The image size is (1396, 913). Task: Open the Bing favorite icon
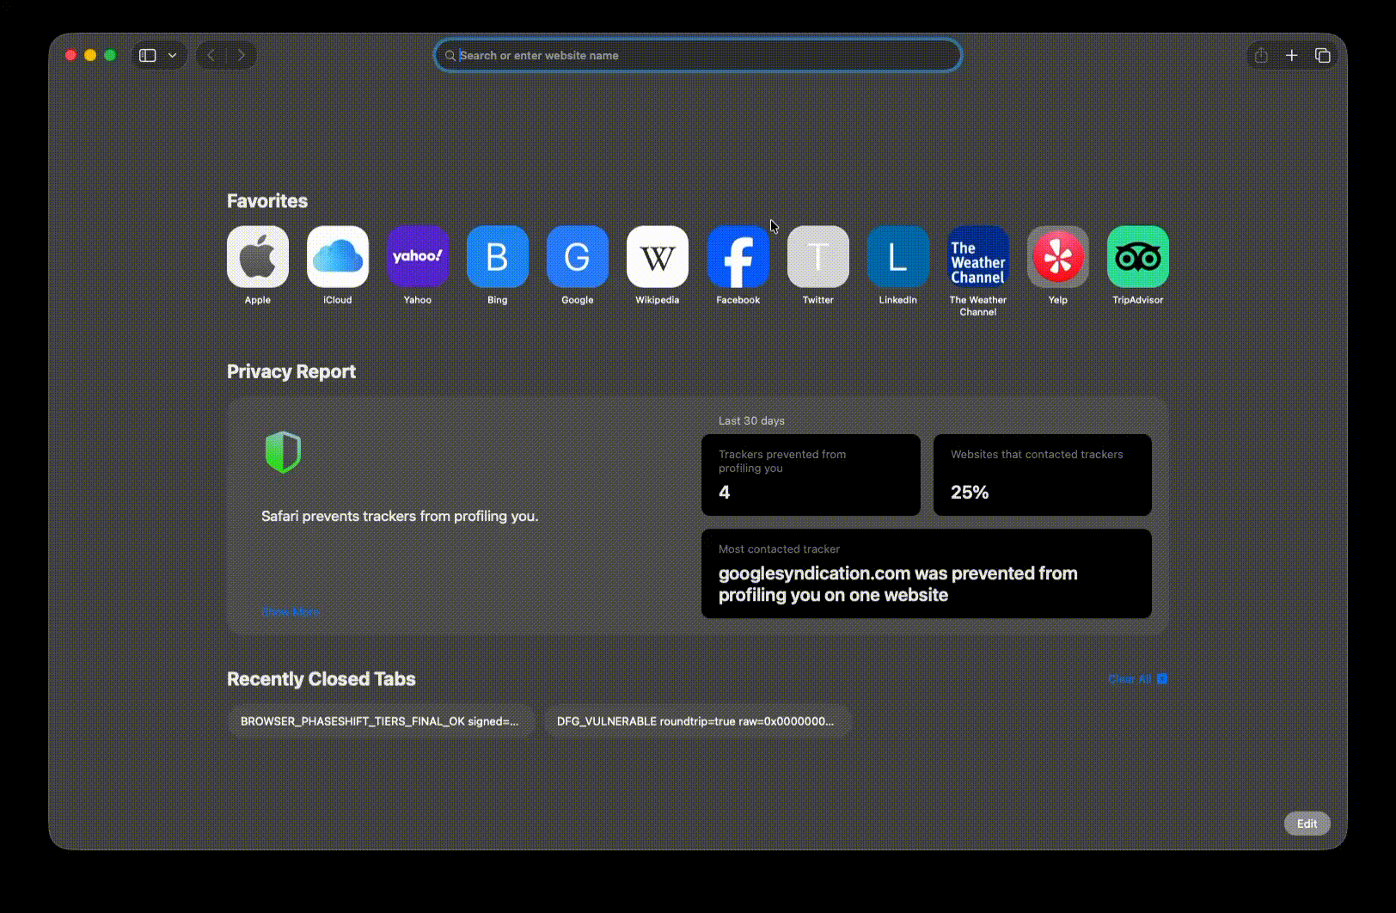(498, 256)
